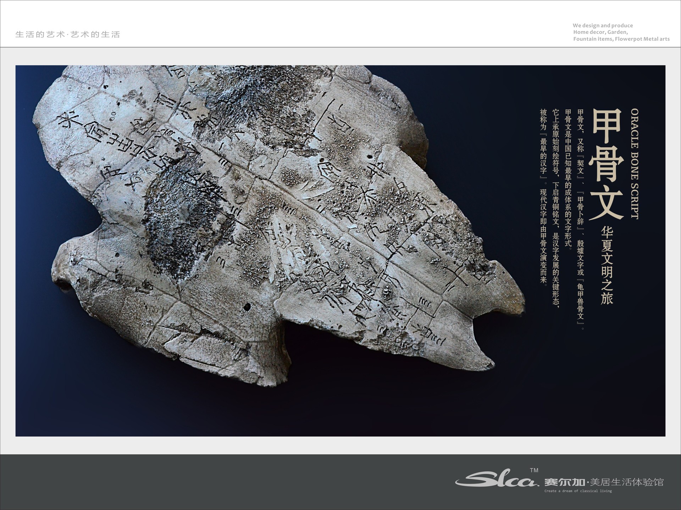Screen dimensions: 681x510
Task: Click the column starting 被称为『最早的汉字』
Action: 543,198
